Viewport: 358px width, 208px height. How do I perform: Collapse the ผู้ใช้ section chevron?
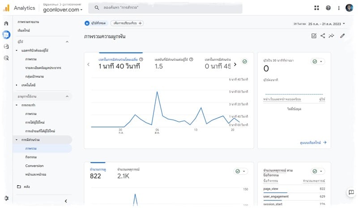click(67, 42)
